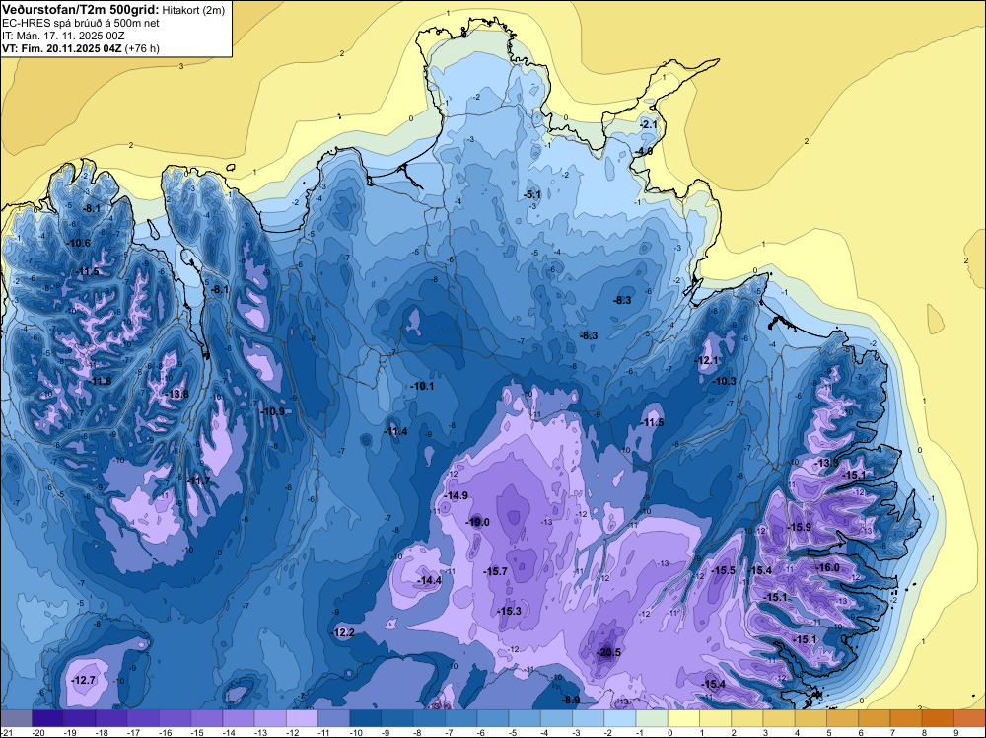986x738 pixels.
Task: Pick the legend swatch labeled -5
Action: 525,718
